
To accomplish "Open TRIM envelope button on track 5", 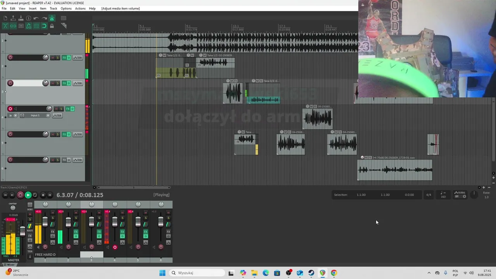I will [x=78, y=134].
